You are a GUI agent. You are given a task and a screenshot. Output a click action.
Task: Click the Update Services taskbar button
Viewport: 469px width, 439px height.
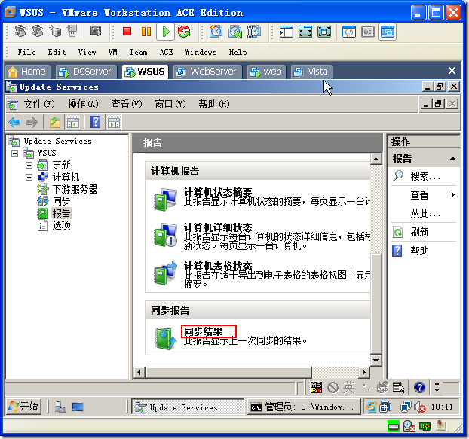click(189, 407)
